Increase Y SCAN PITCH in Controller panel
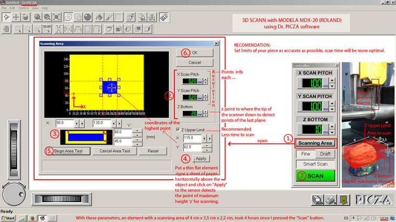396x222 pixels. pos(332,103)
